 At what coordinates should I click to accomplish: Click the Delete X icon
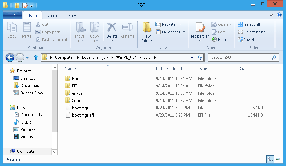pyautogui.click(x=112, y=27)
